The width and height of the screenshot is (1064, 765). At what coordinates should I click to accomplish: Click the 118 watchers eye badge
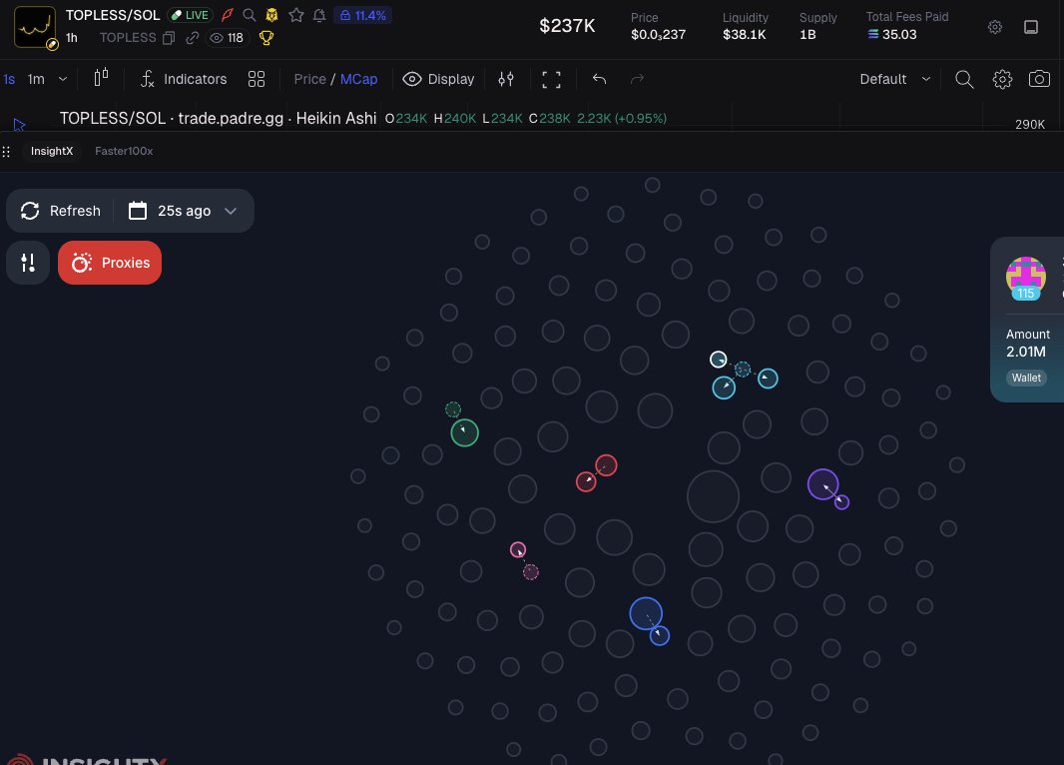227,38
